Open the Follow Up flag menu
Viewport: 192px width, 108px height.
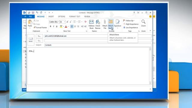point(129,21)
